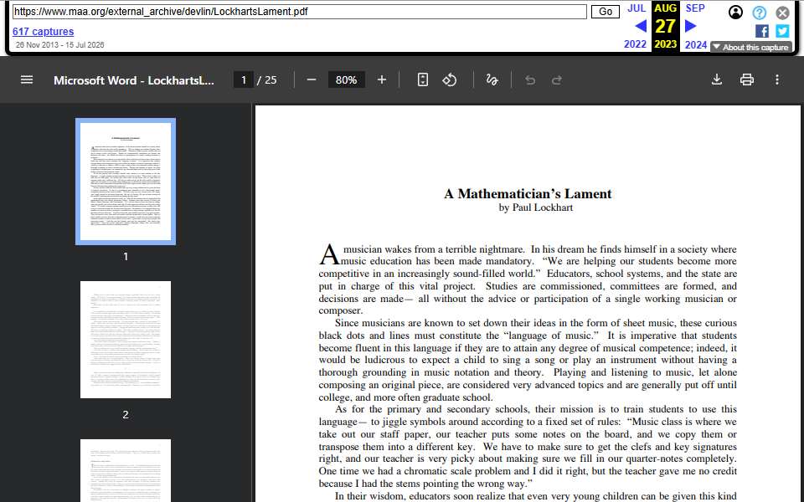Click the document title Microsoft Word - LockhartsL...
The image size is (804, 502).
(x=134, y=80)
